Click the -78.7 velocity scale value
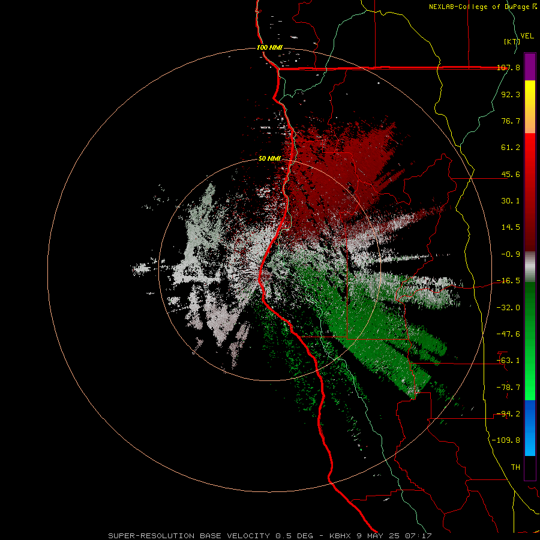The image size is (540, 540). 508,388
